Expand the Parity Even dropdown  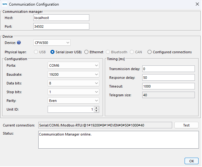(x=73, y=101)
